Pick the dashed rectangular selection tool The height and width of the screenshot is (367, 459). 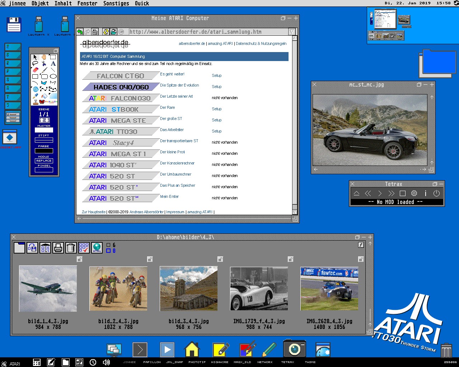53,57
